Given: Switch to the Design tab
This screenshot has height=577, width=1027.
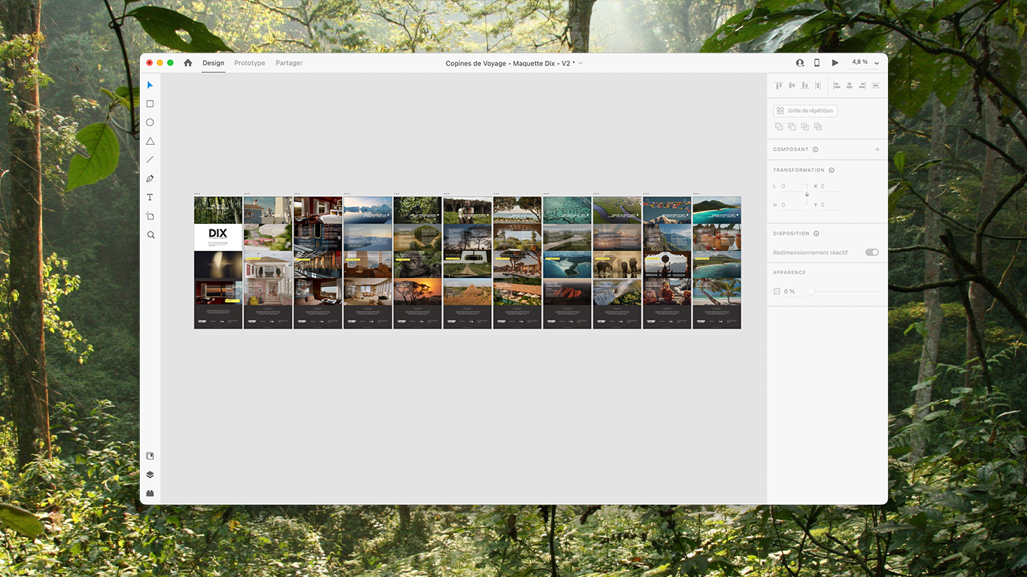Looking at the screenshot, I should [214, 63].
